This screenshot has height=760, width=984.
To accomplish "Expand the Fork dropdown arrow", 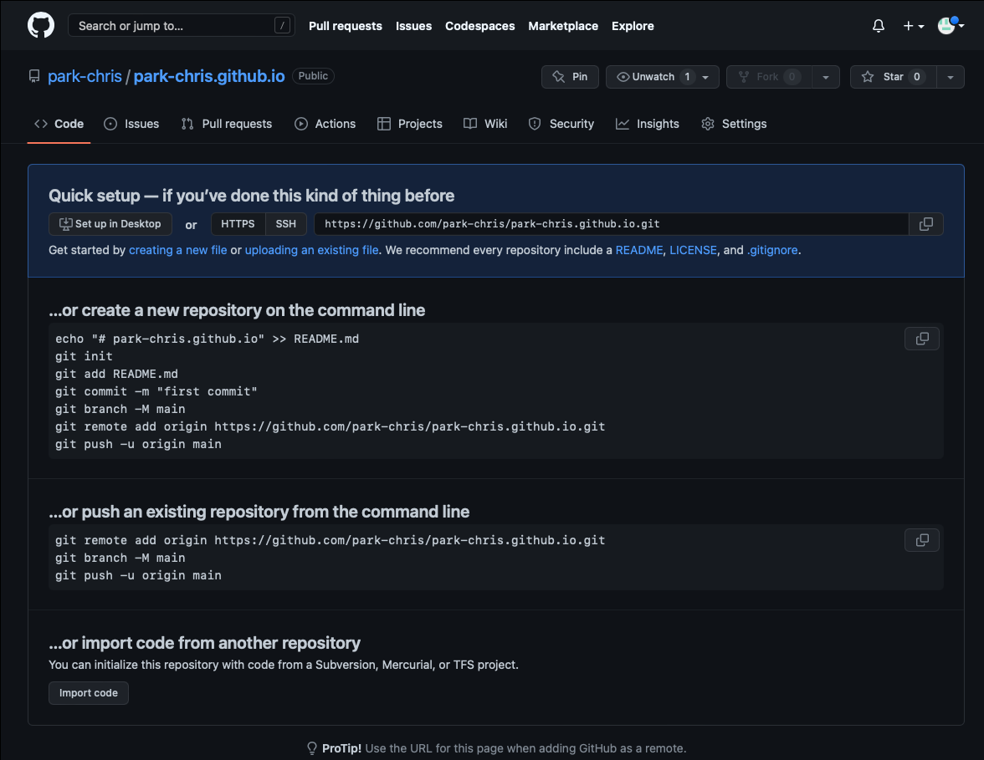I will click(826, 77).
